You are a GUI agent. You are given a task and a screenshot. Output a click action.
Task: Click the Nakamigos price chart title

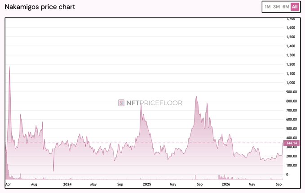(x=40, y=7)
